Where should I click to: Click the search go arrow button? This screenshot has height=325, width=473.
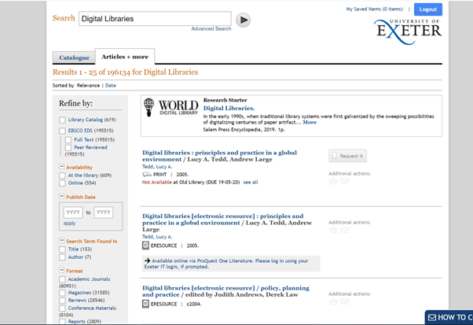[x=244, y=20]
